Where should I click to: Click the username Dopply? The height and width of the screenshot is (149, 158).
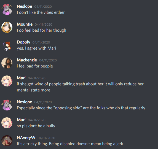tap(23, 42)
